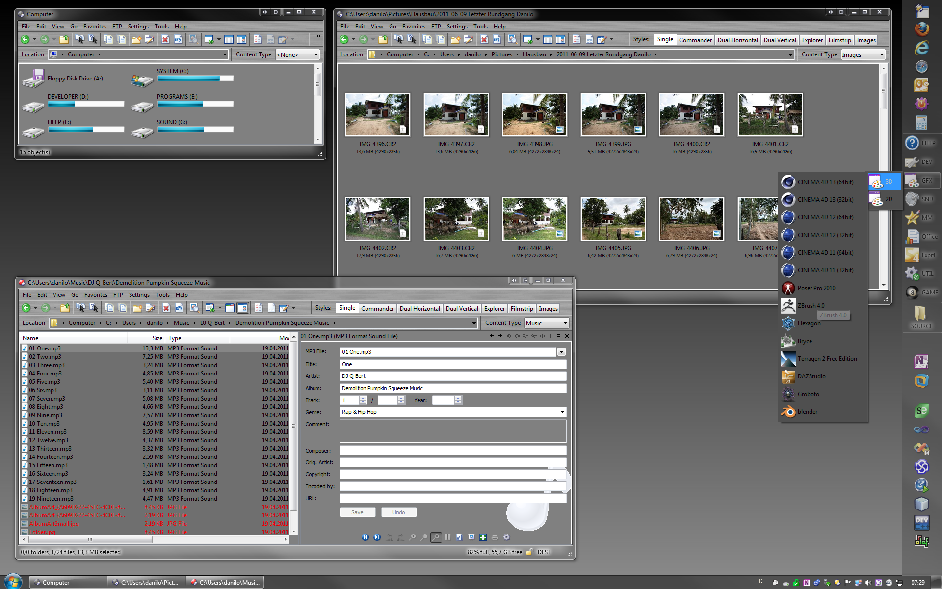Screen dimensions: 942x589
Task: Click the New Folder icon in the Music window toolbar
Action: click(137, 308)
